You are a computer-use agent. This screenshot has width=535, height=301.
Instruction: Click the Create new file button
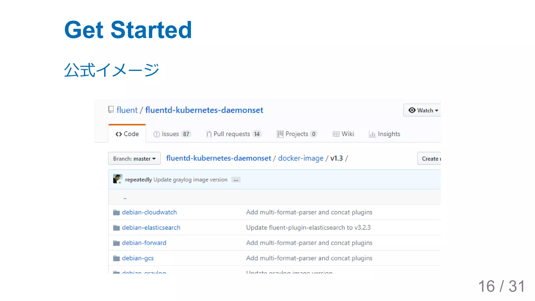tap(429, 159)
